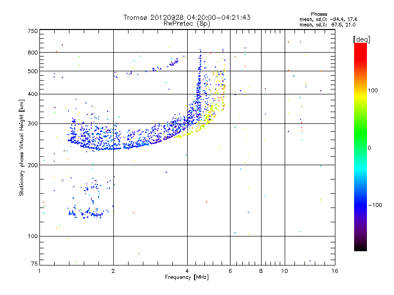The width and height of the screenshot is (394, 295).
Task: Click the x-axis label '1'
Action: click(x=40, y=271)
